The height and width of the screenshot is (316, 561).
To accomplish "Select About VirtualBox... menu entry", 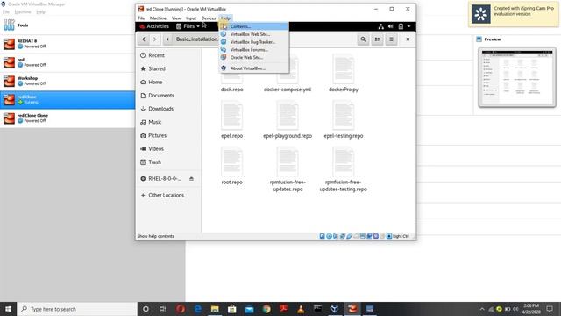I will 253,68.
